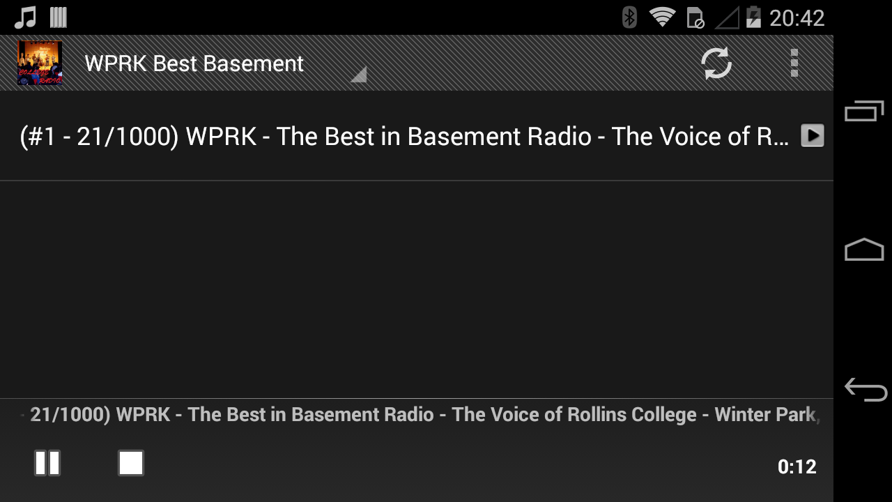
Task: Open the three-dot overflow menu
Action: 794,63
